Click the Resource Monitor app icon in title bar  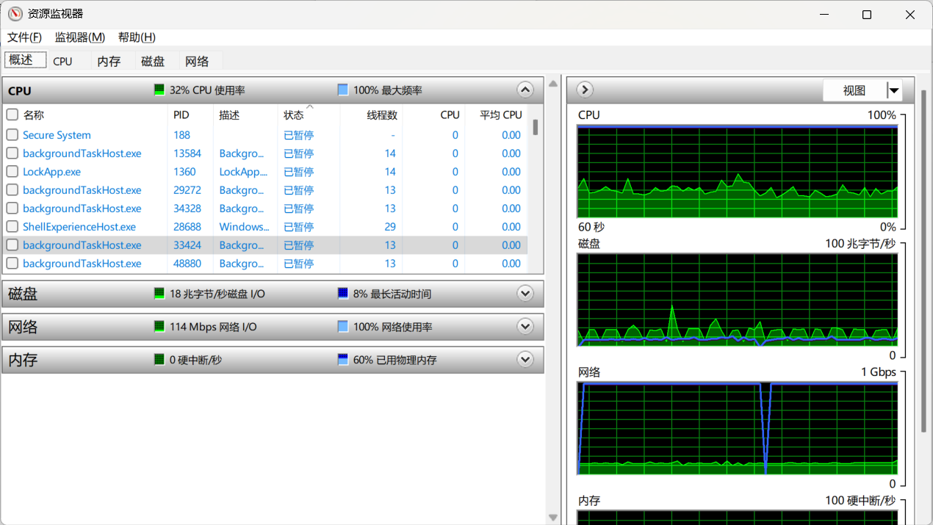pos(15,14)
